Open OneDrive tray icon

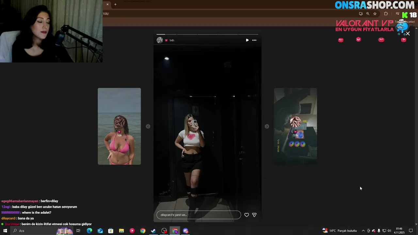point(374,231)
